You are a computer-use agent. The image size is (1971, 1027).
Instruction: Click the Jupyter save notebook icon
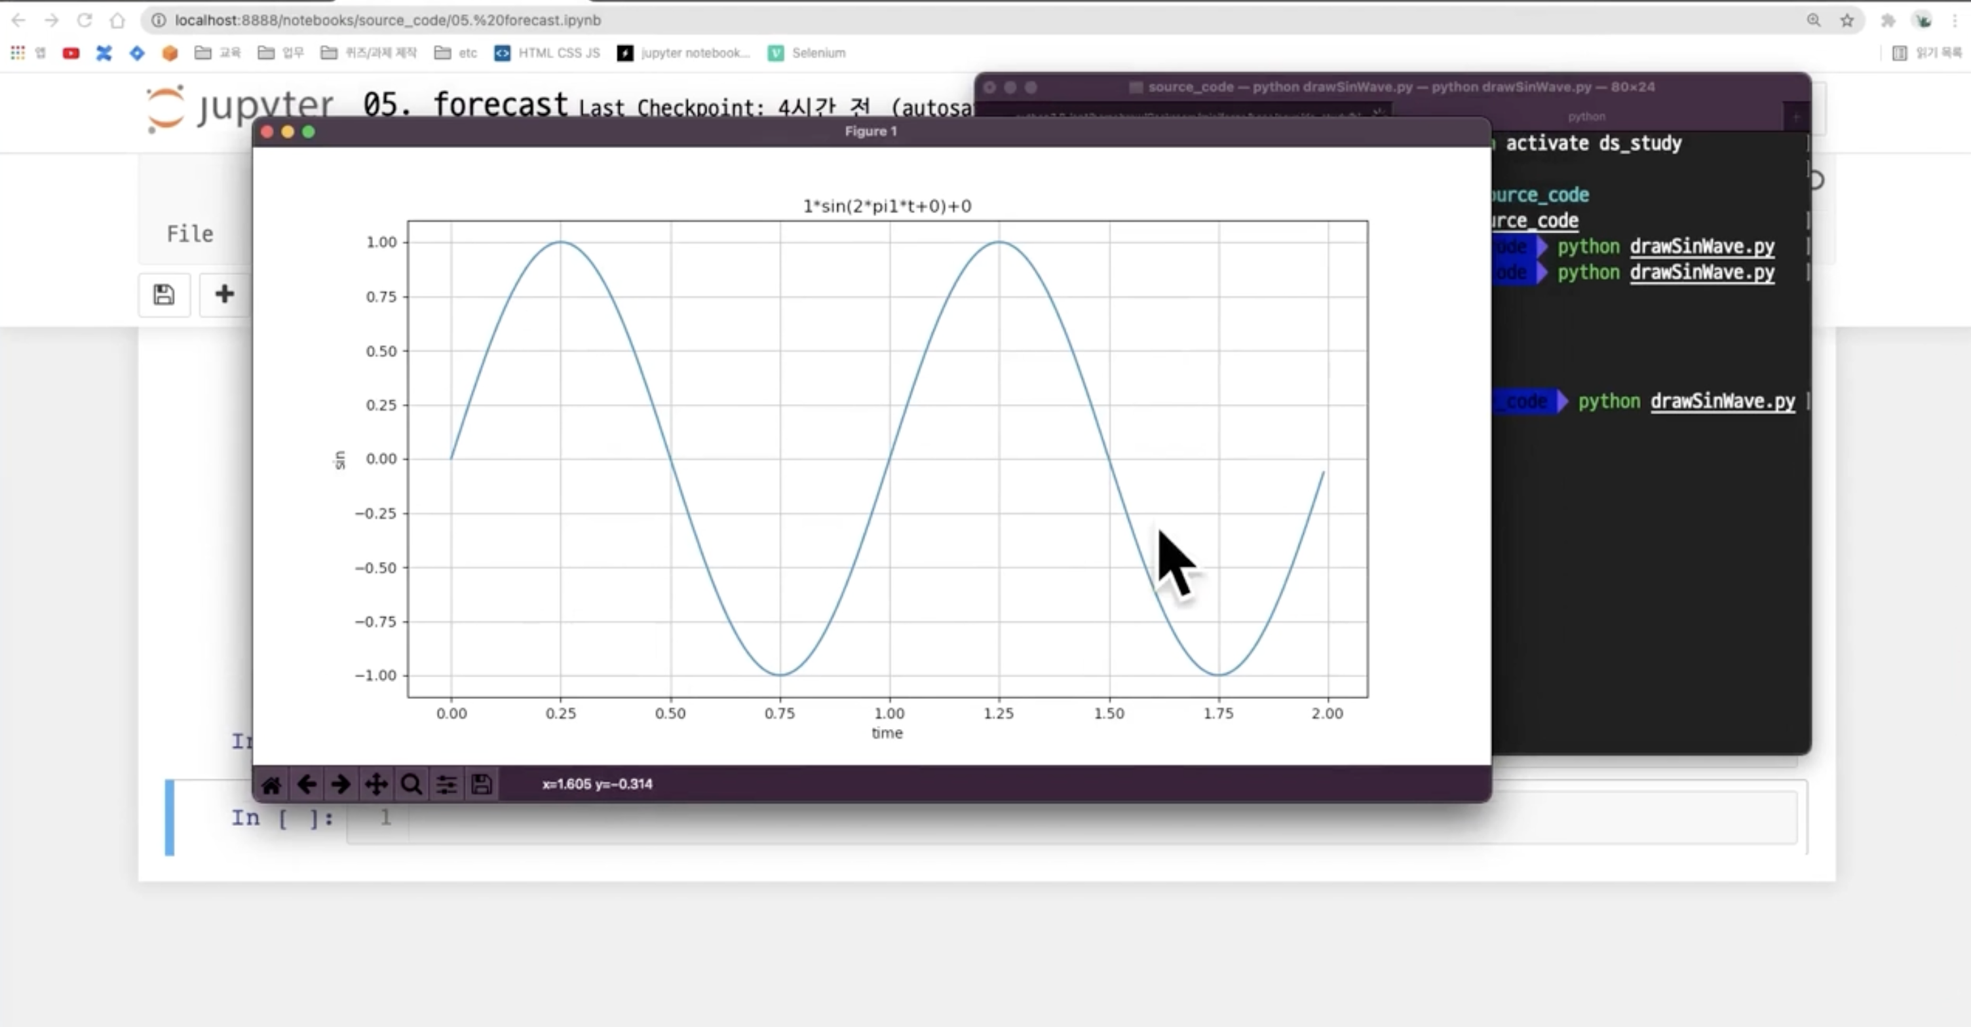pos(164,295)
